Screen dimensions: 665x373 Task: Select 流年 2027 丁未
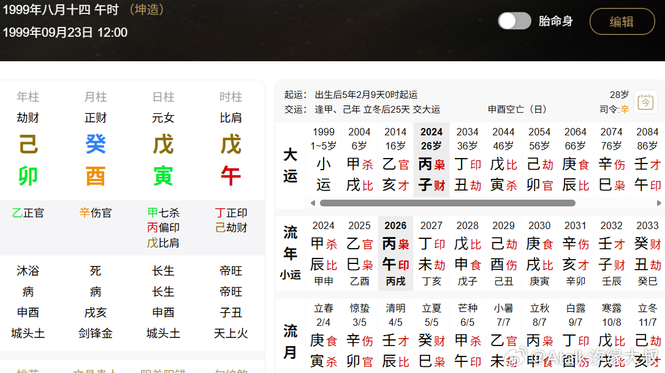pos(431,254)
